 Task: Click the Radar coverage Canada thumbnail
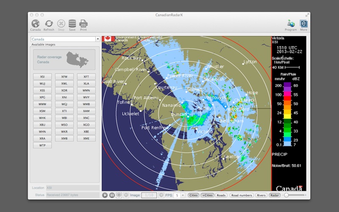[64, 59]
